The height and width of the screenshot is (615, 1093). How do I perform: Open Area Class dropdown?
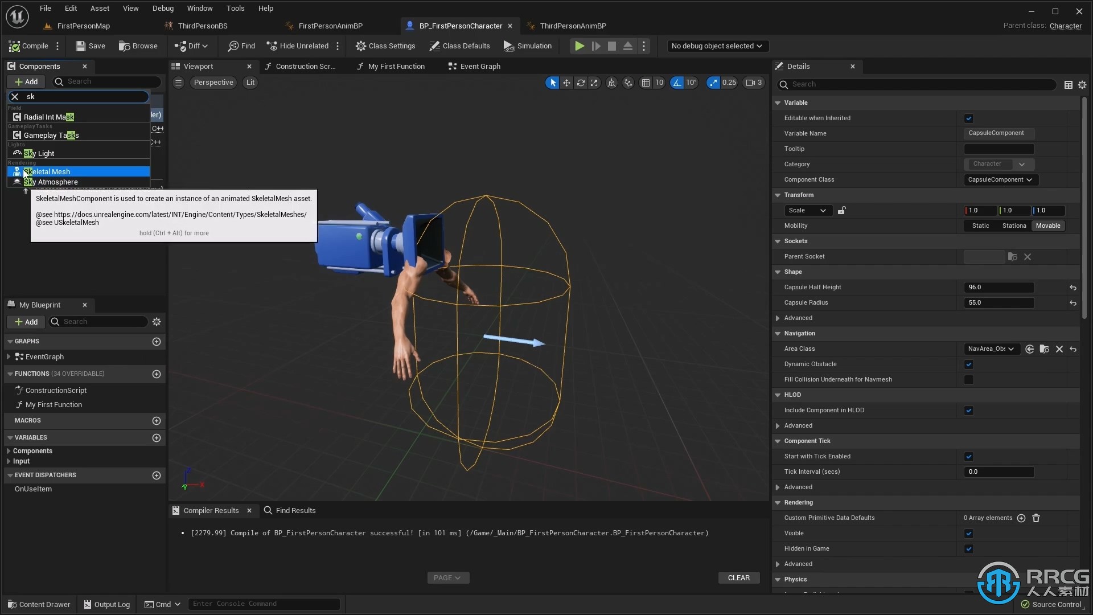992,349
